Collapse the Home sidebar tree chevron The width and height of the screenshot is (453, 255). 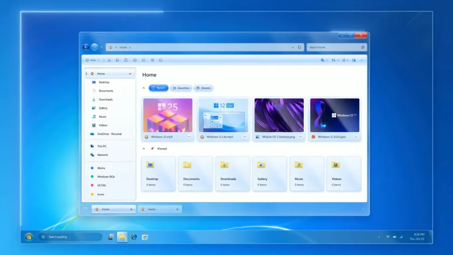point(130,74)
